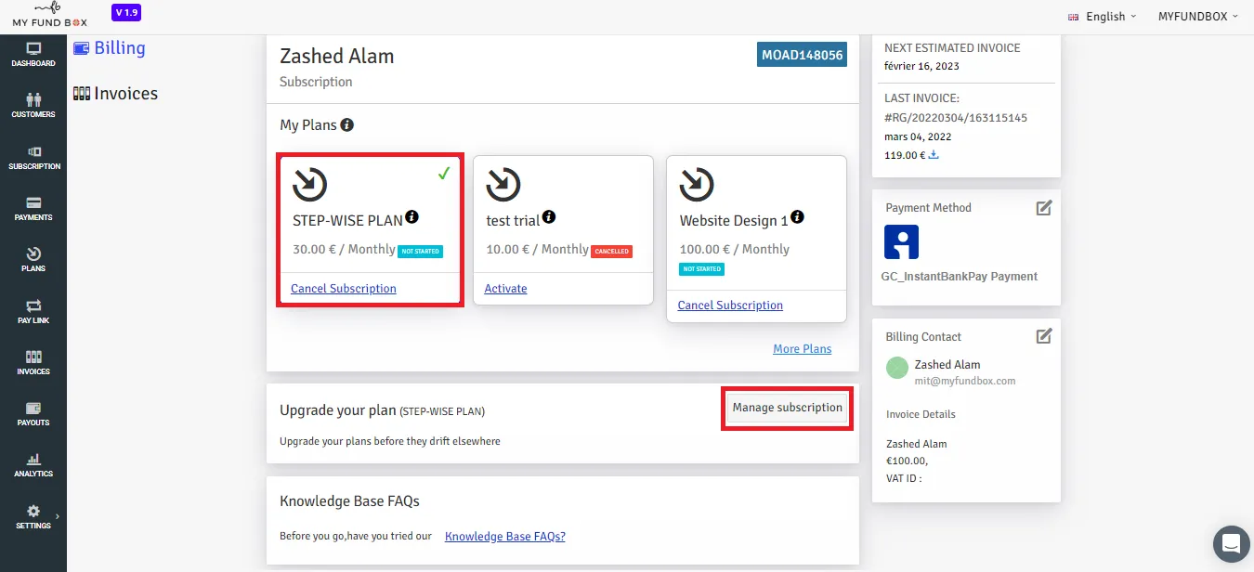Open the Billing section tab
Image resolution: width=1254 pixels, height=572 pixels.
[109, 47]
